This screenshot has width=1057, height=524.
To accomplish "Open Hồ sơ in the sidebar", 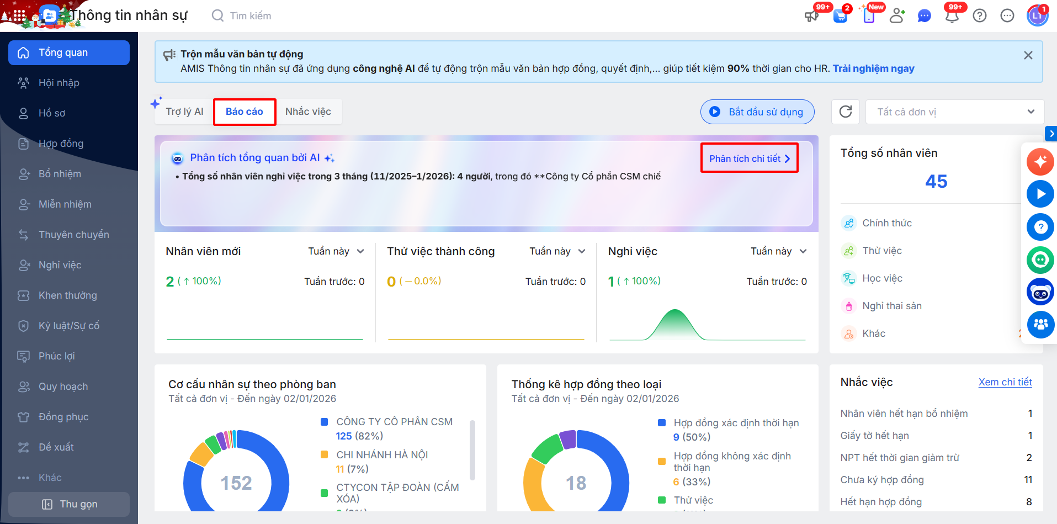I will [x=69, y=113].
